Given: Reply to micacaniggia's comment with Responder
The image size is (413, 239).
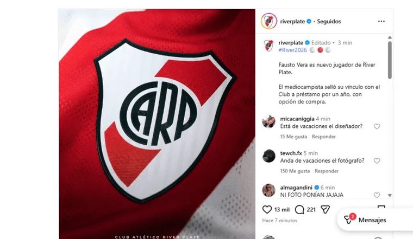Looking at the screenshot, I should tap(324, 137).
